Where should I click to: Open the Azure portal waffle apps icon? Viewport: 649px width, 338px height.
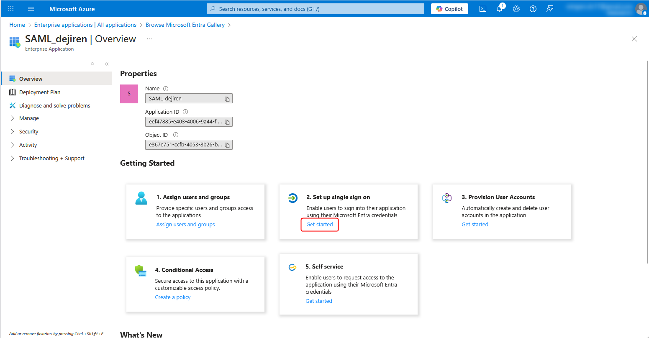(x=11, y=8)
